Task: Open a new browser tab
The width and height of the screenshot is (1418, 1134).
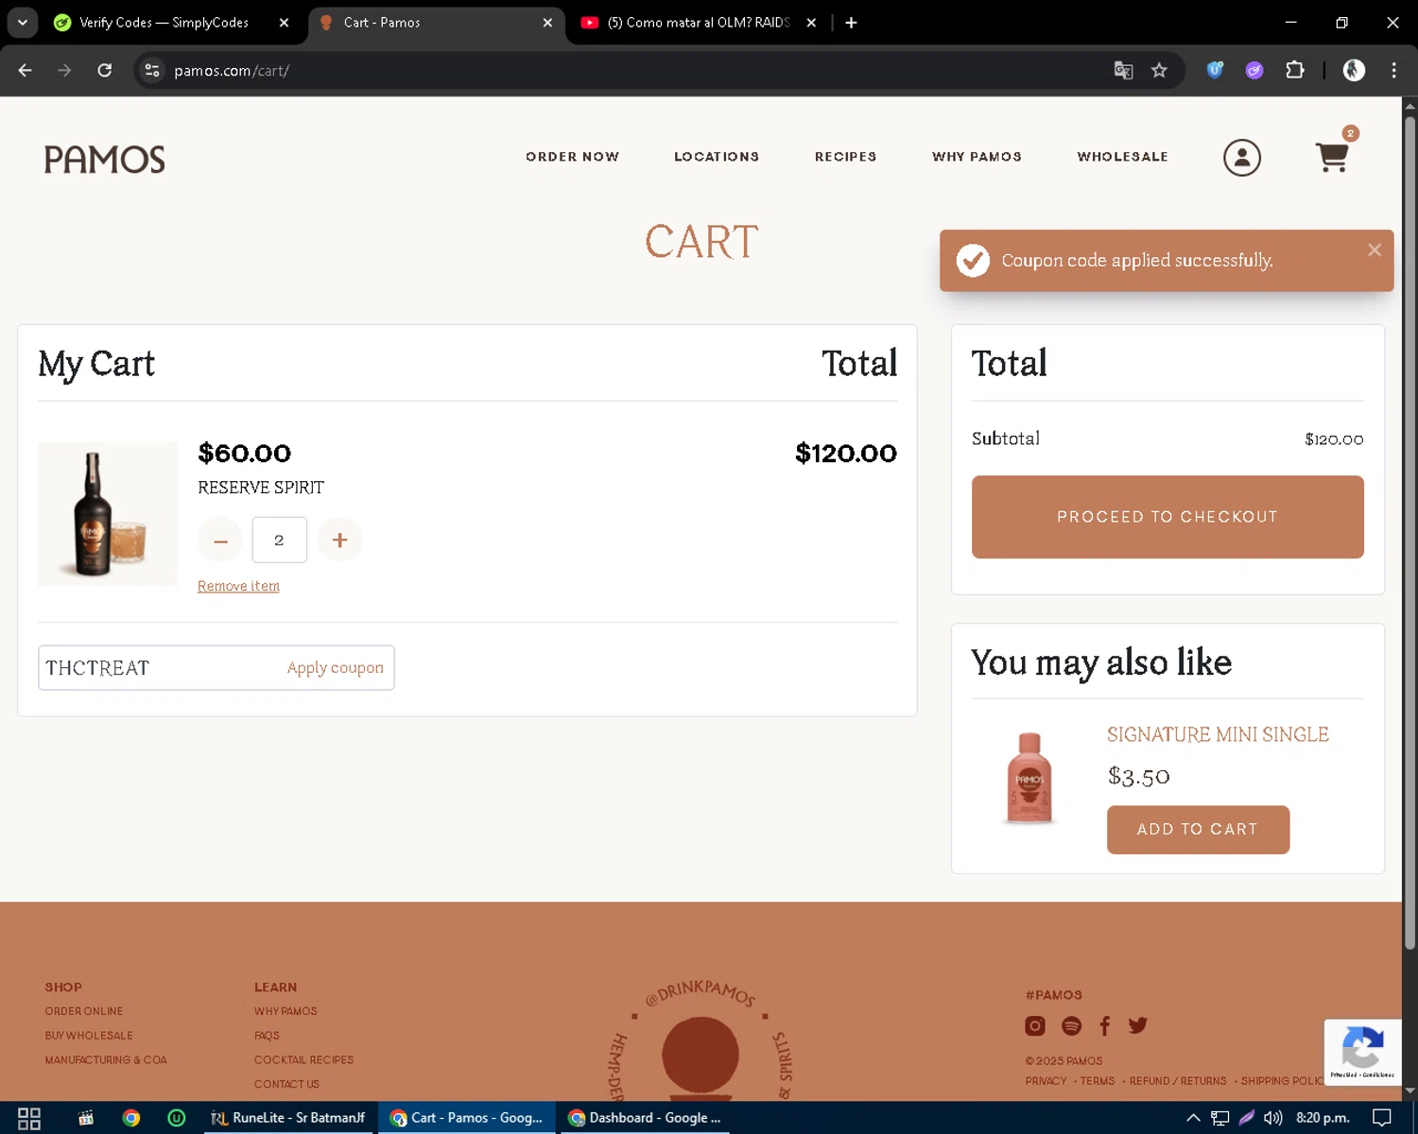Action: 851,23
